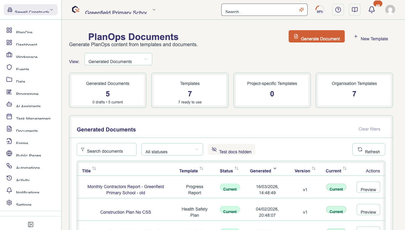This screenshot has width=405, height=230.
Task: Preview Construction Plan No CSS document
Action: point(368,210)
